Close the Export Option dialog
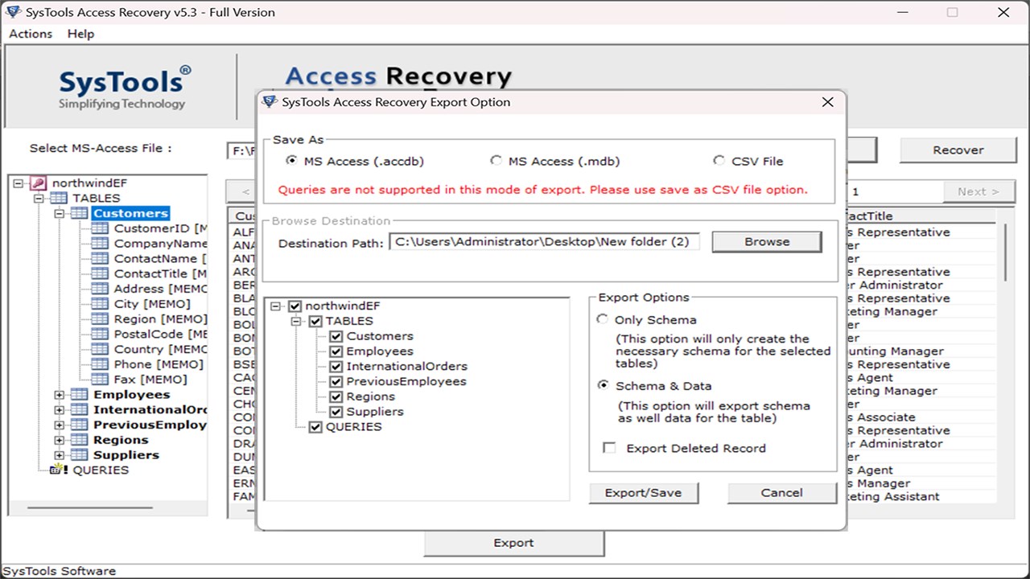Viewport: 1030px width, 579px height. pyautogui.click(x=827, y=102)
